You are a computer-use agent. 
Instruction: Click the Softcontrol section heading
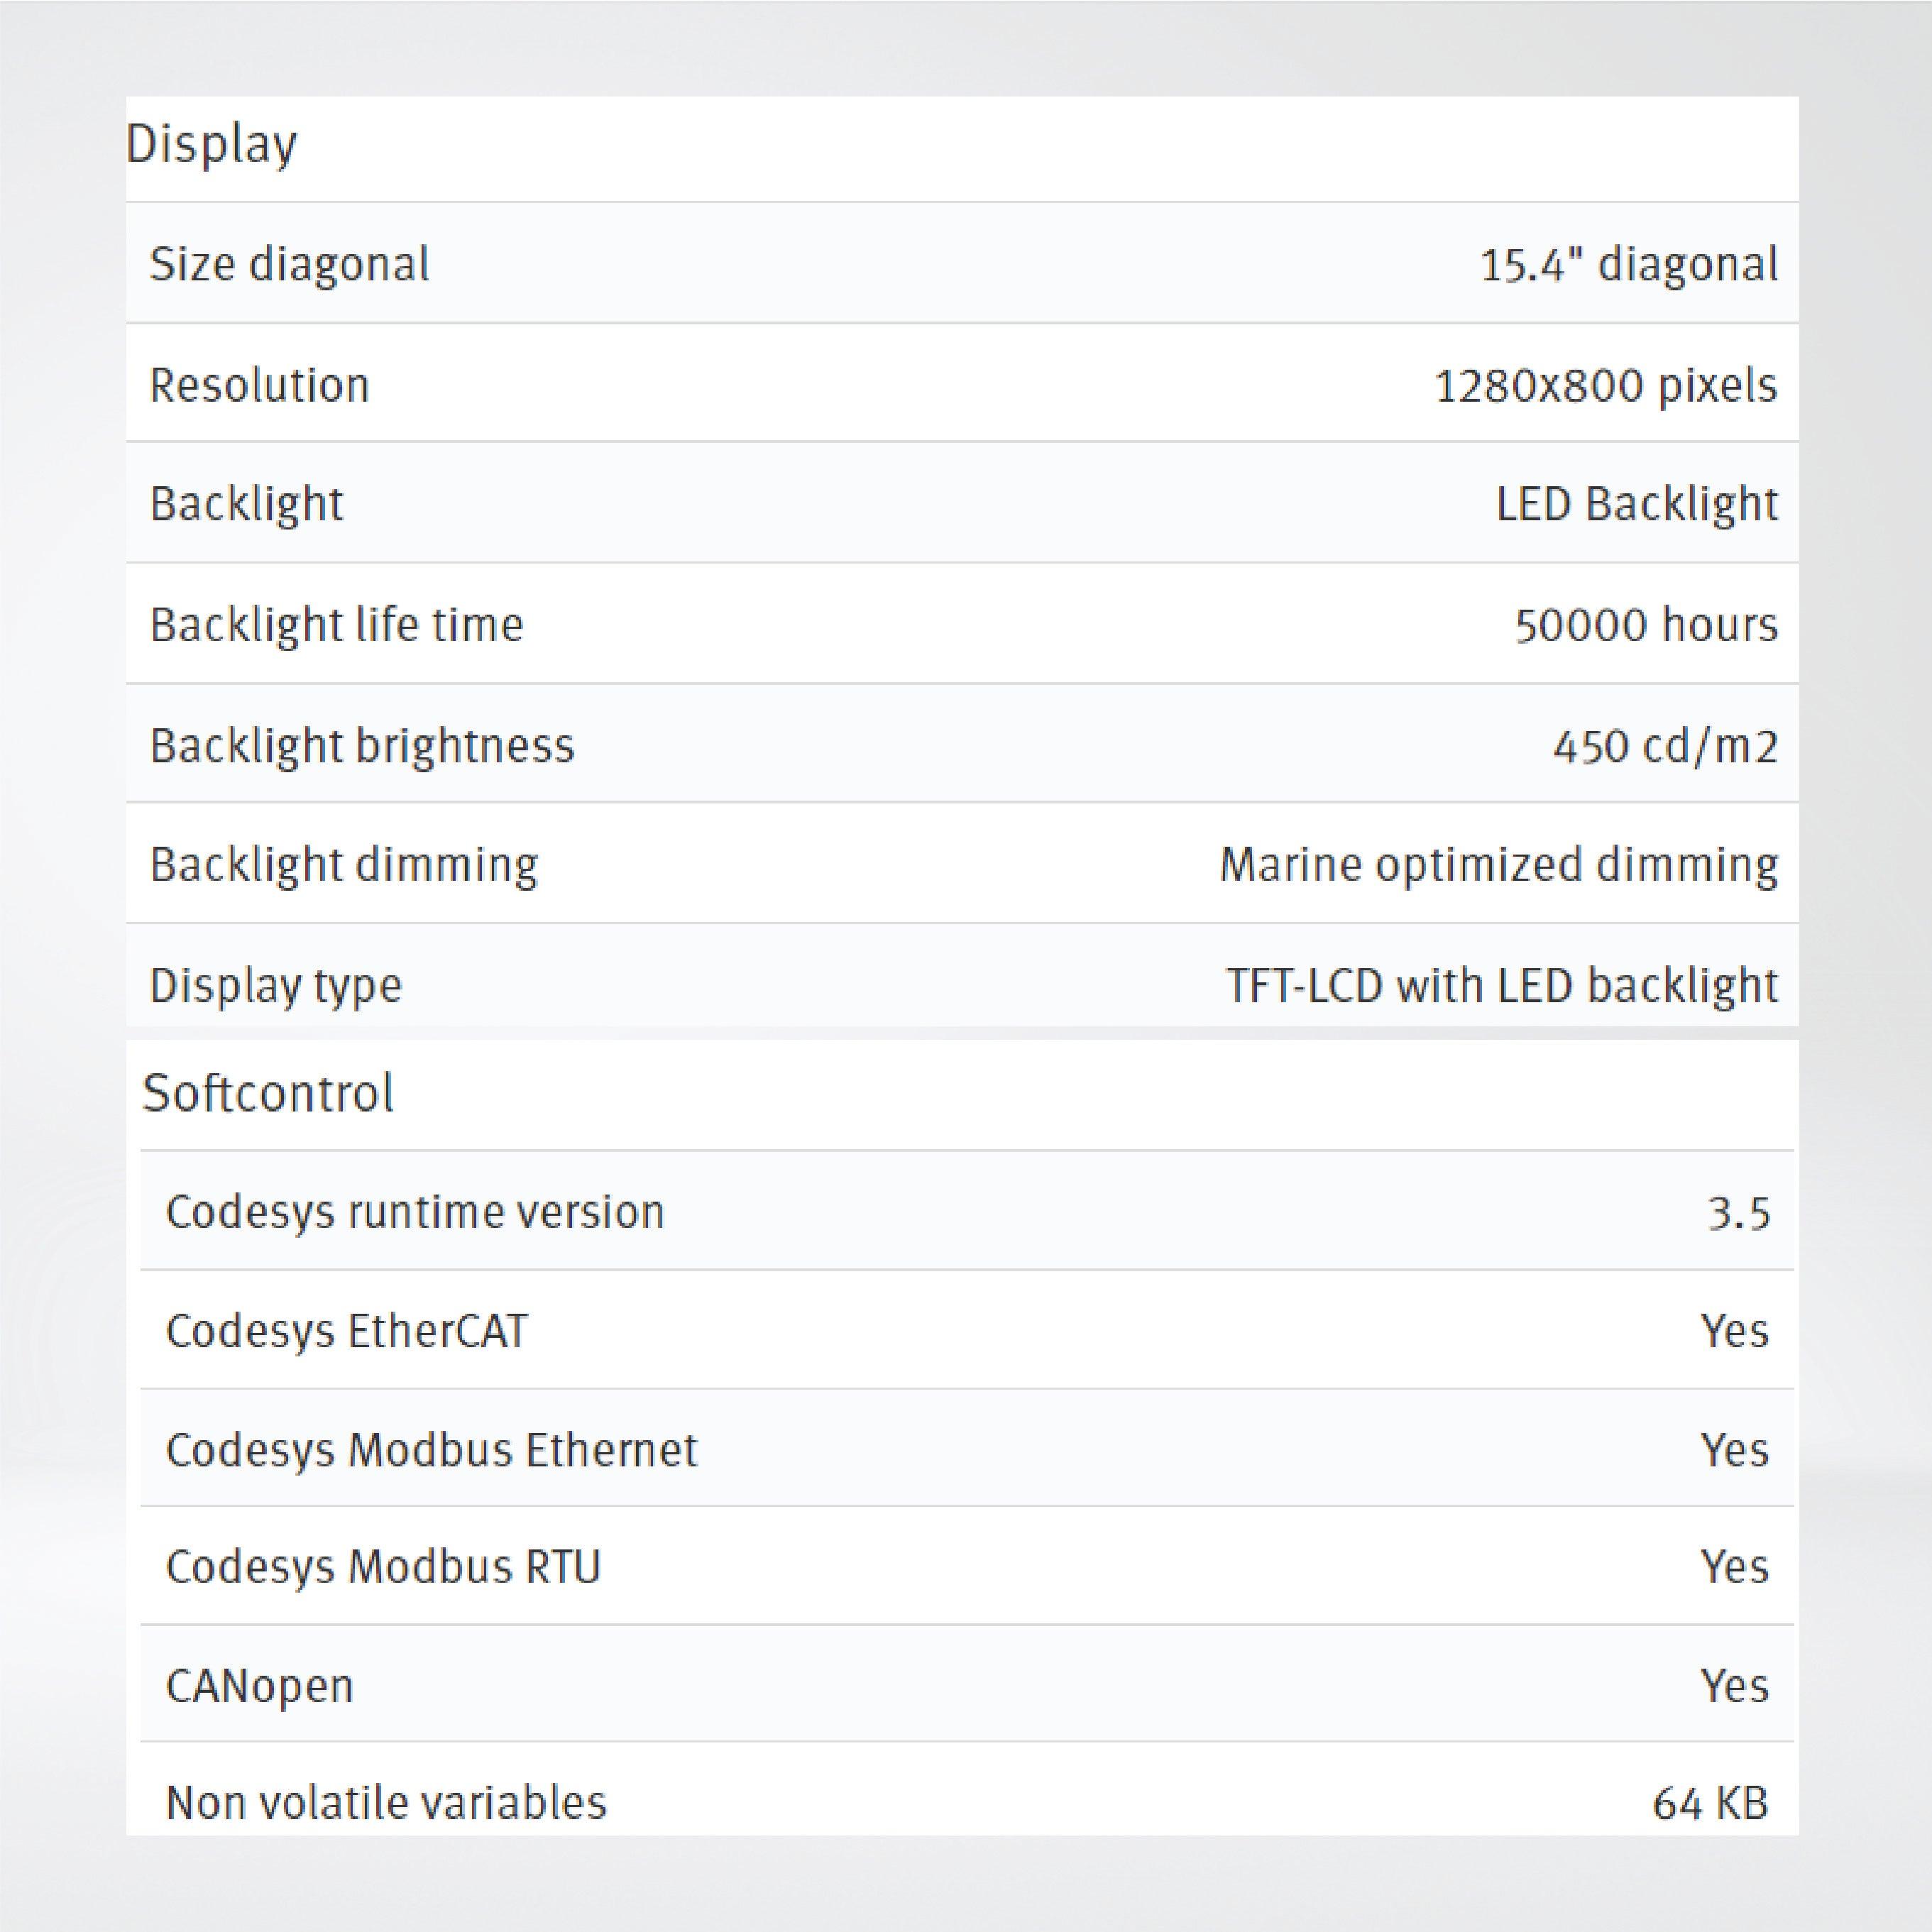coord(268,1093)
